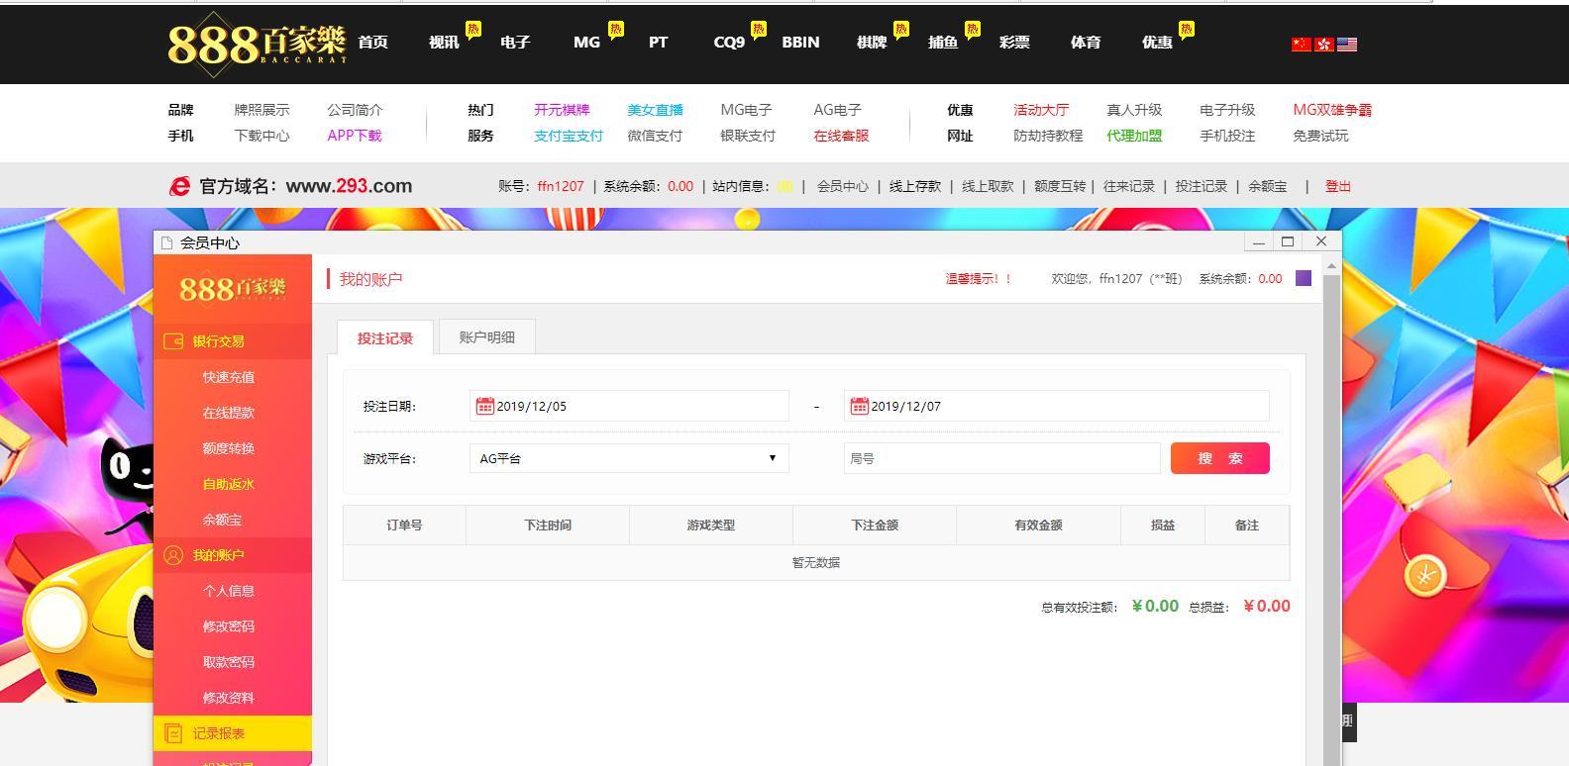Open CQ9 in the top navigation
The width and height of the screenshot is (1569, 766).
[x=729, y=42]
